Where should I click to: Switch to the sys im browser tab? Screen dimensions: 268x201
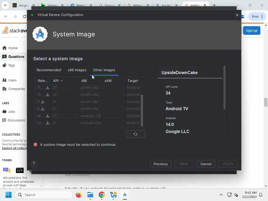[166, 5]
